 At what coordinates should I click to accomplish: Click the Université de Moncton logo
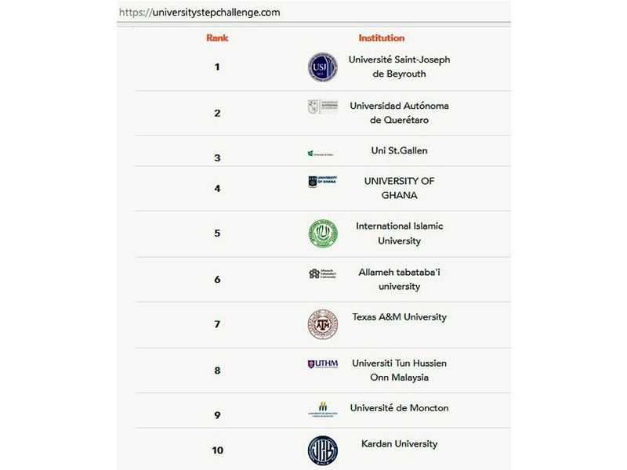pyautogui.click(x=323, y=410)
